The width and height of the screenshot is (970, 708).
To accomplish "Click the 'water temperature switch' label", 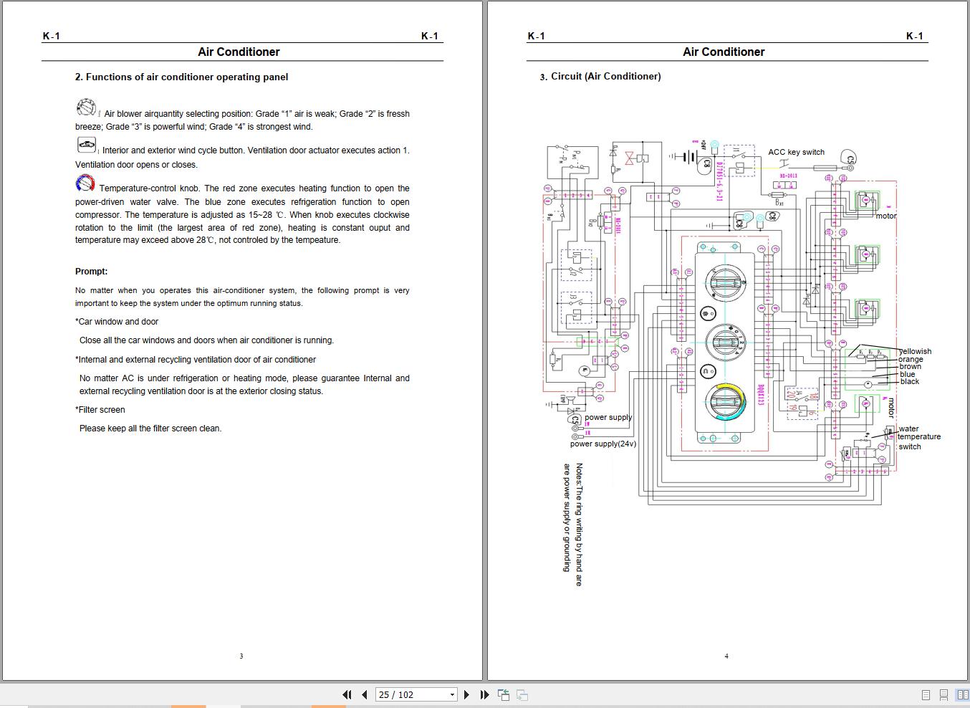I will (x=919, y=437).
